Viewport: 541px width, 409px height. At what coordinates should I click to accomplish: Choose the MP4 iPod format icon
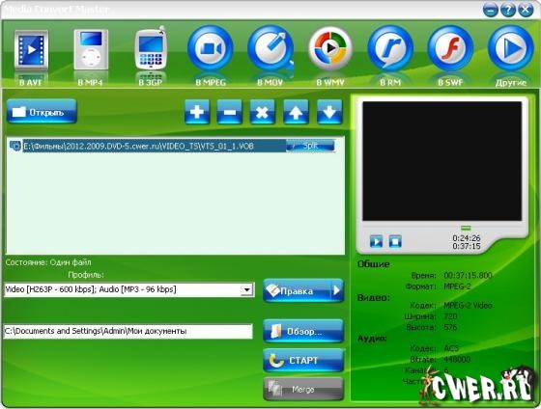click(x=91, y=49)
